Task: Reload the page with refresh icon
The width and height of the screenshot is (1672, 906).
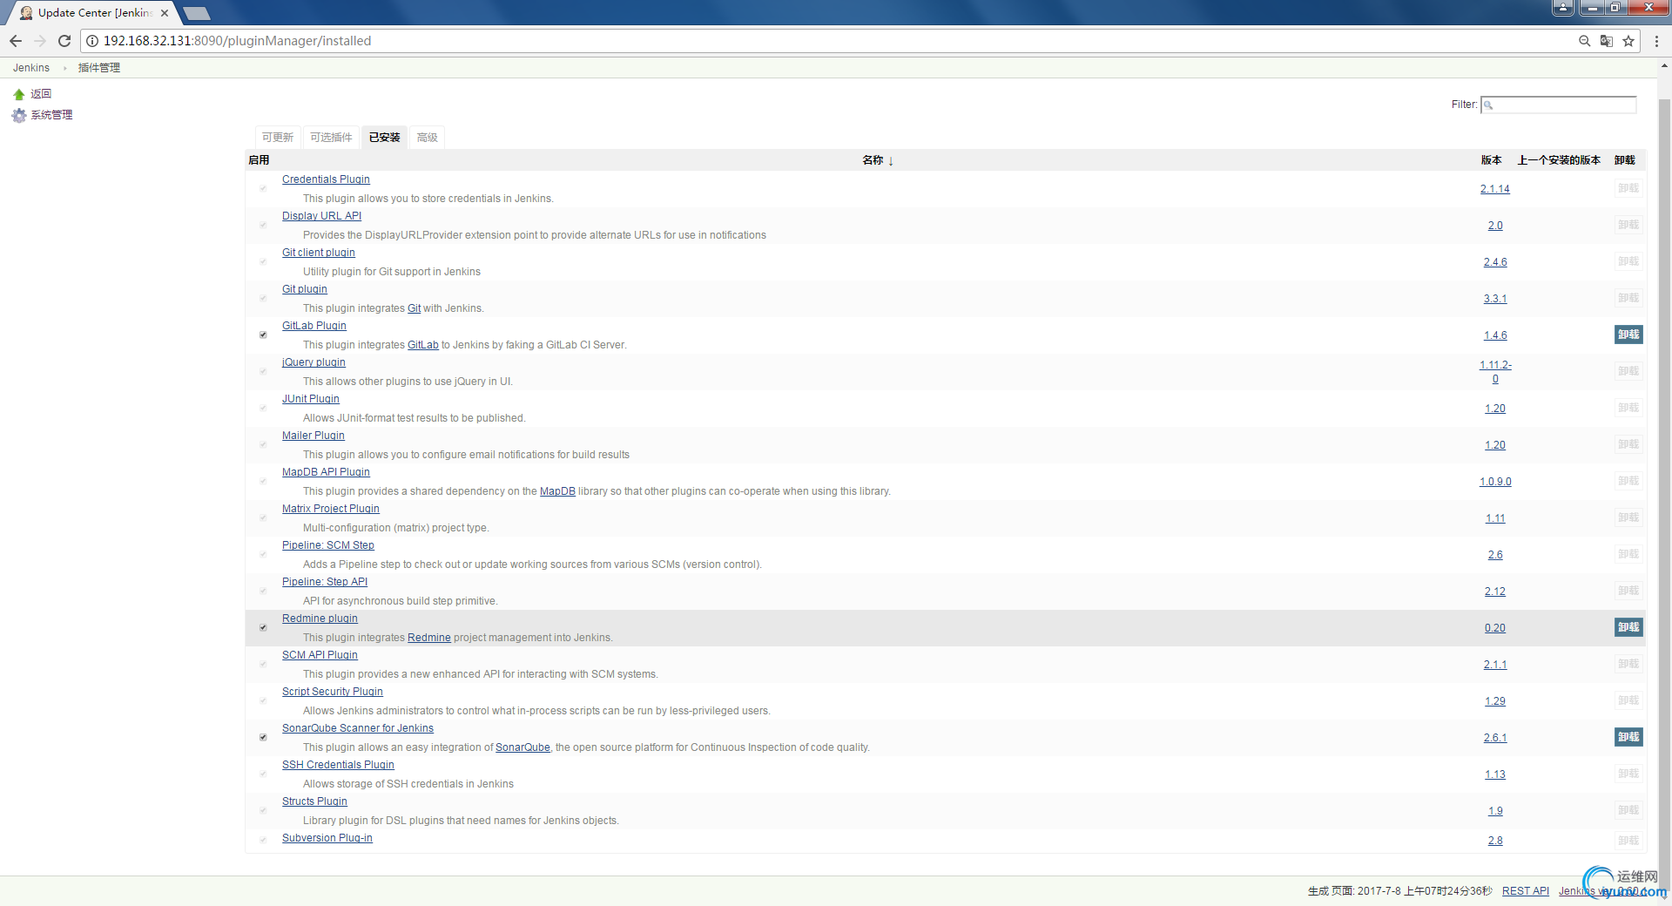Action: point(64,41)
